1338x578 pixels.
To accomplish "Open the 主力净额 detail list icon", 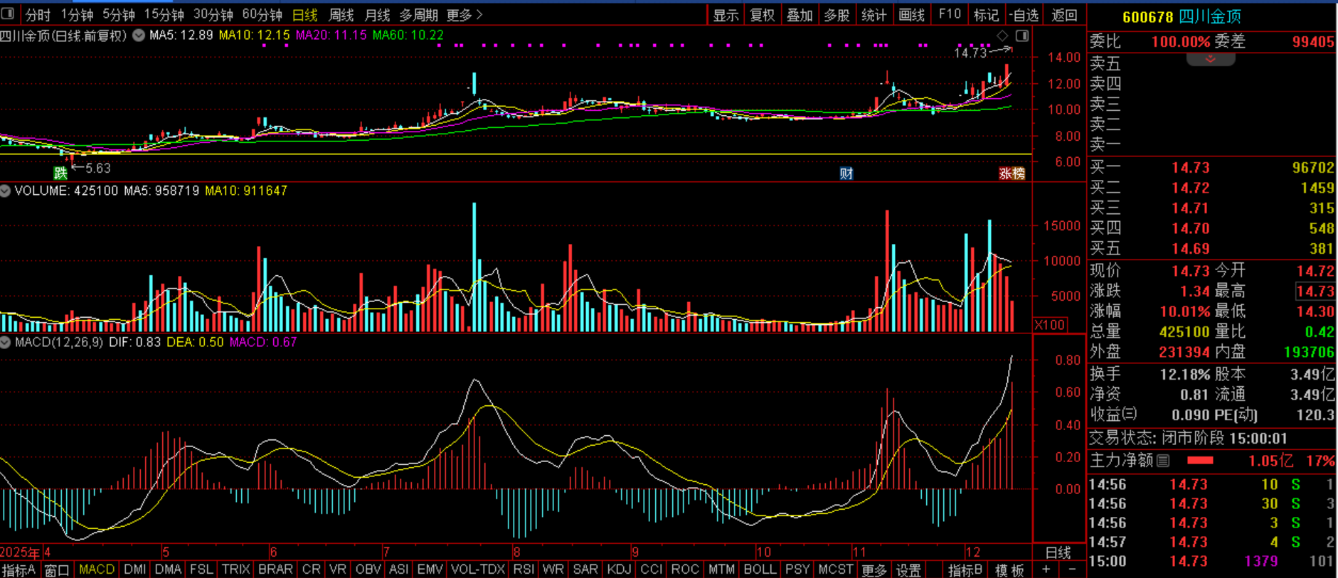I will [1163, 461].
